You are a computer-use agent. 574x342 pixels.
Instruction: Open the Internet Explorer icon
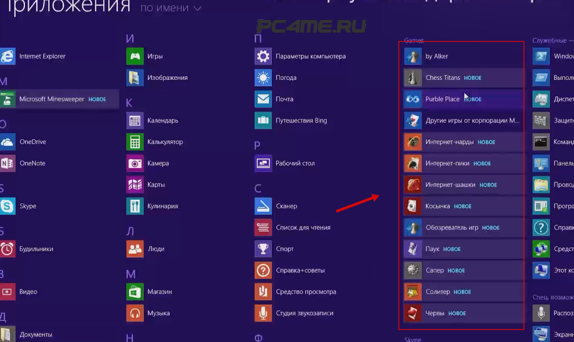point(7,56)
